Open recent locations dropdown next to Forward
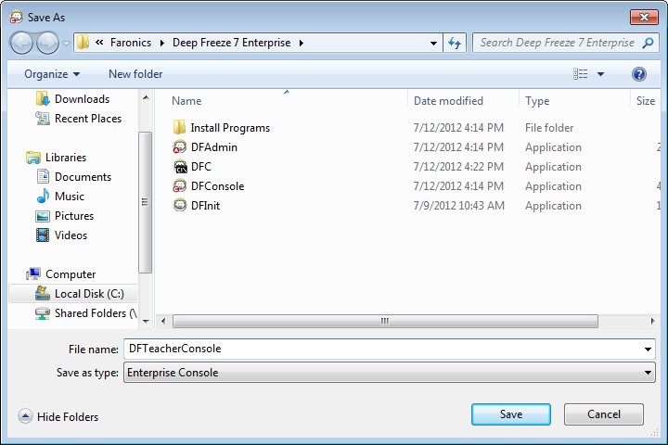Image resolution: width=668 pixels, height=445 pixels. pos(66,43)
